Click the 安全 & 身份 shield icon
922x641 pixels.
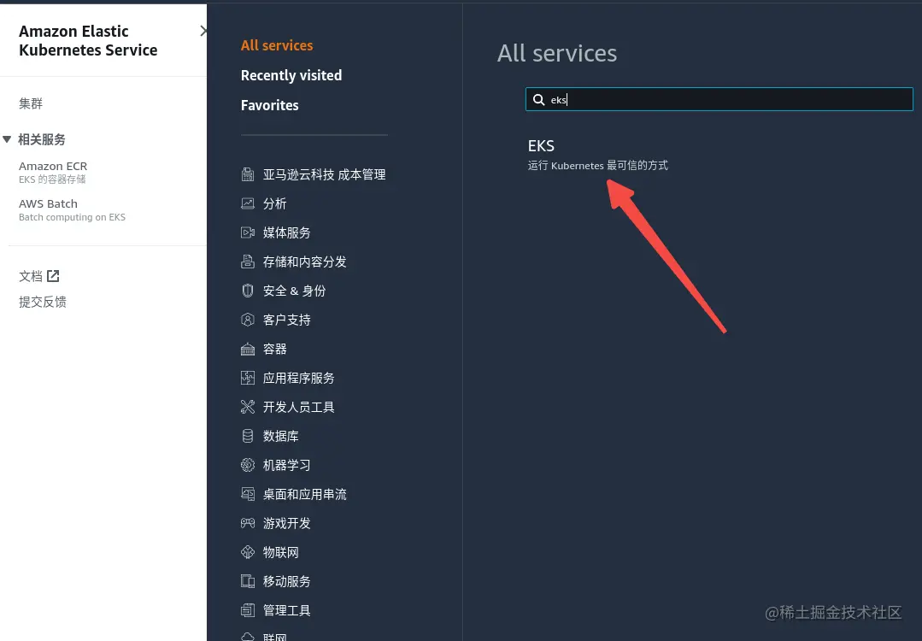pyautogui.click(x=248, y=291)
